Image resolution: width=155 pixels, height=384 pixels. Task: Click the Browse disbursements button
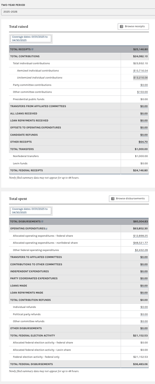[x=129, y=198]
